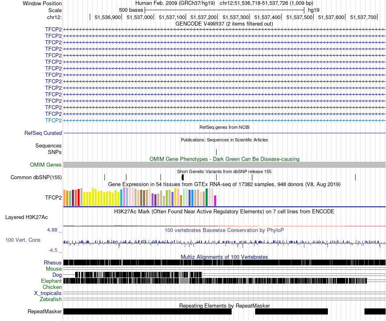Click the SNPs track label

click(x=55, y=152)
